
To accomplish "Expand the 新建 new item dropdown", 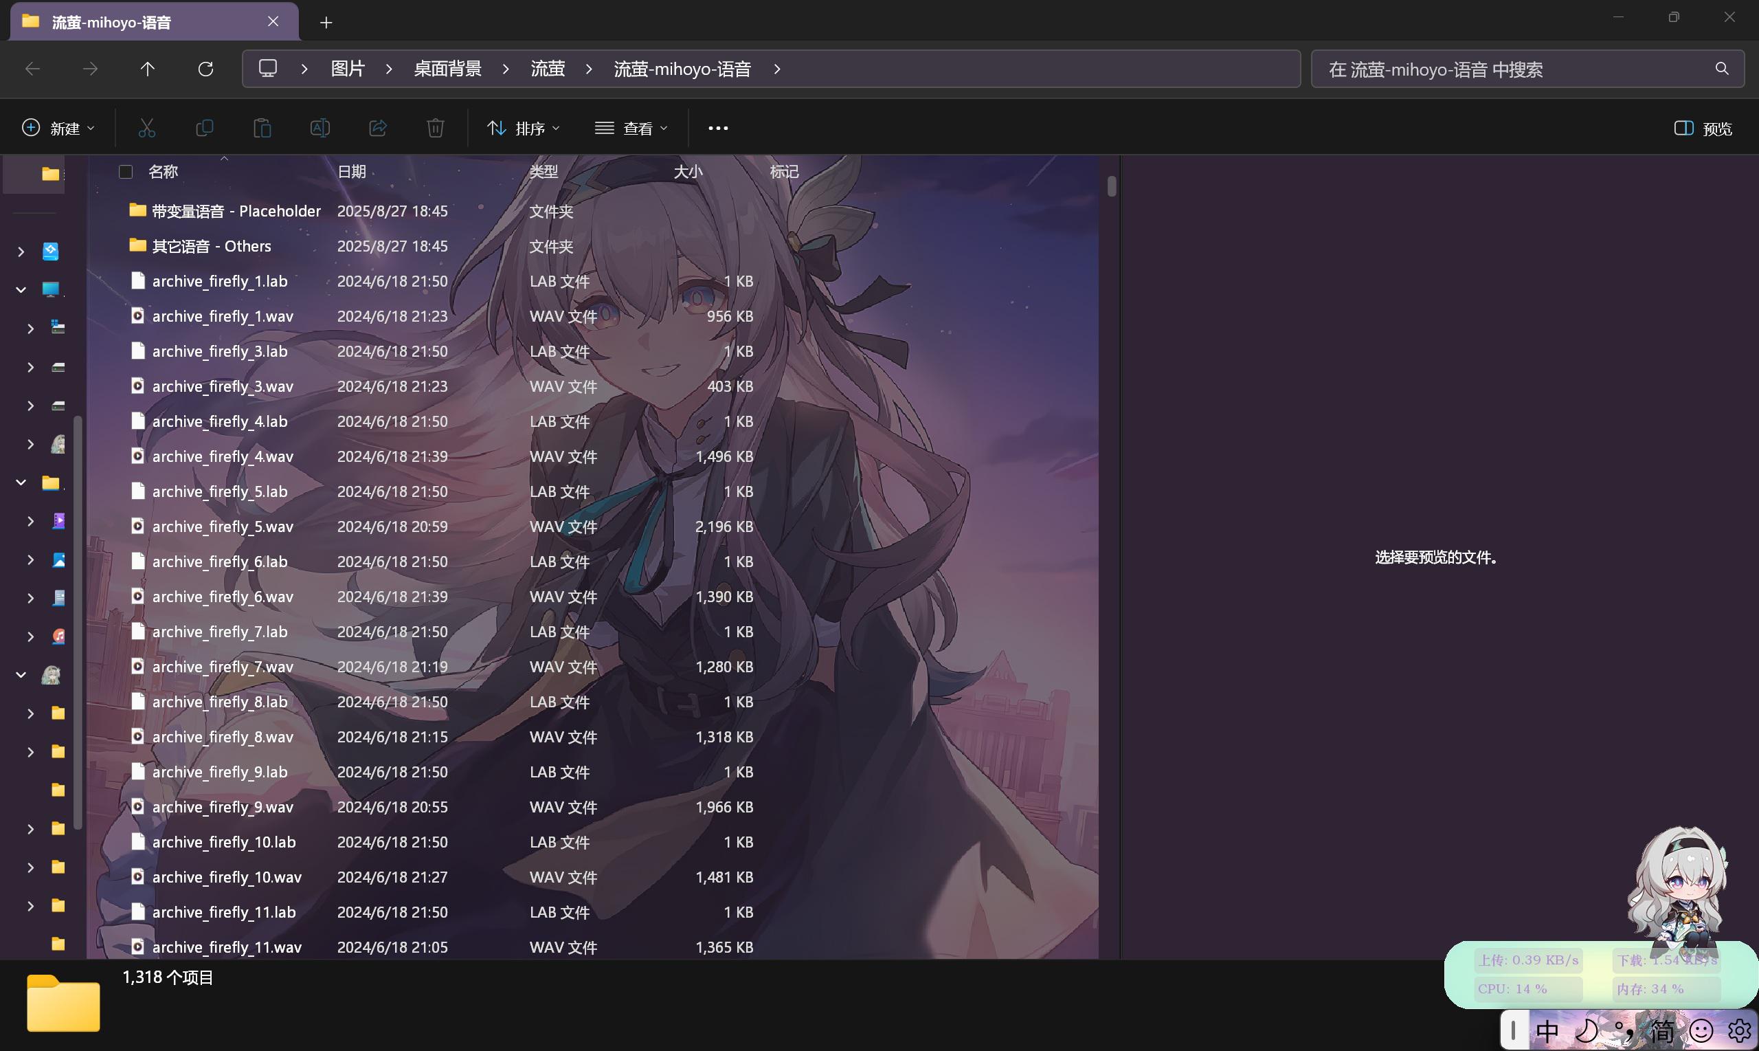I will pyautogui.click(x=59, y=128).
